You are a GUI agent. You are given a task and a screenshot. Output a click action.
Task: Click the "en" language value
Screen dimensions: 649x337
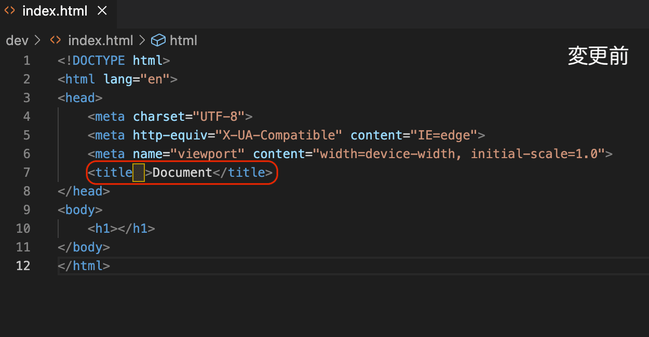click(155, 79)
